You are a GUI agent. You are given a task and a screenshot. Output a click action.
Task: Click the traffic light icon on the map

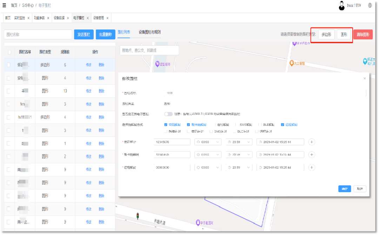click(x=138, y=216)
